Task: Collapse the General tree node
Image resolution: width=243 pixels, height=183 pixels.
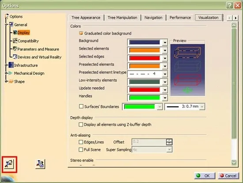Action: coord(6,24)
